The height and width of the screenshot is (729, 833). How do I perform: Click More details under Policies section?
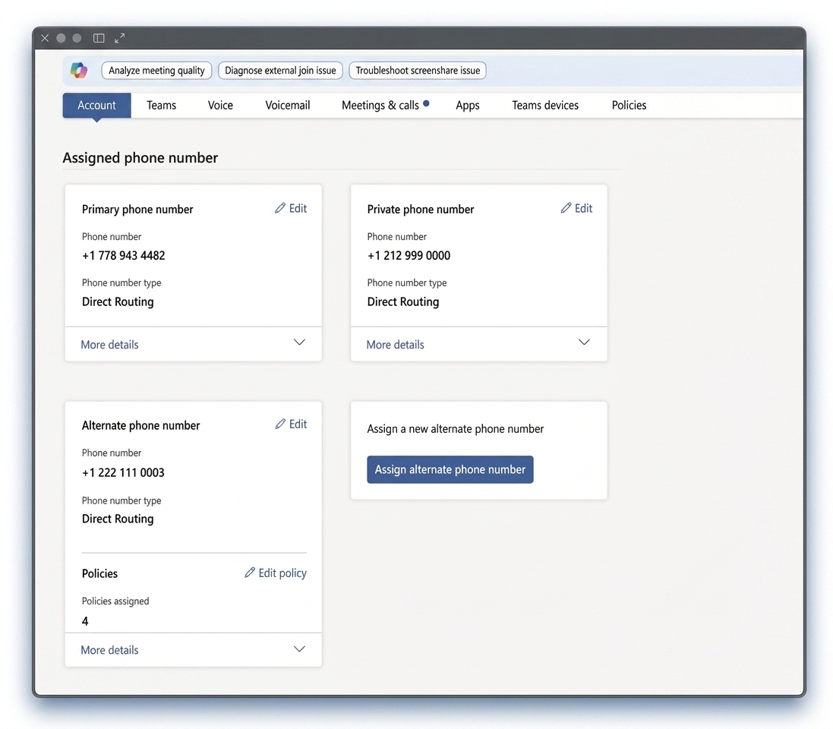tap(109, 650)
